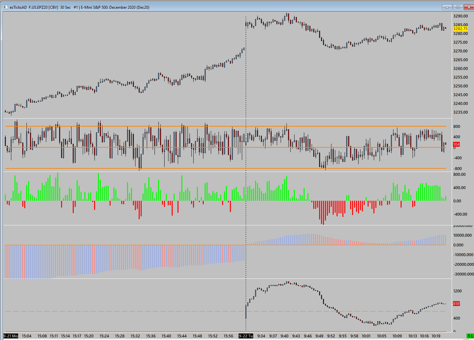
Task: Open the chart window system menu icon
Action: click(x=5, y=7)
